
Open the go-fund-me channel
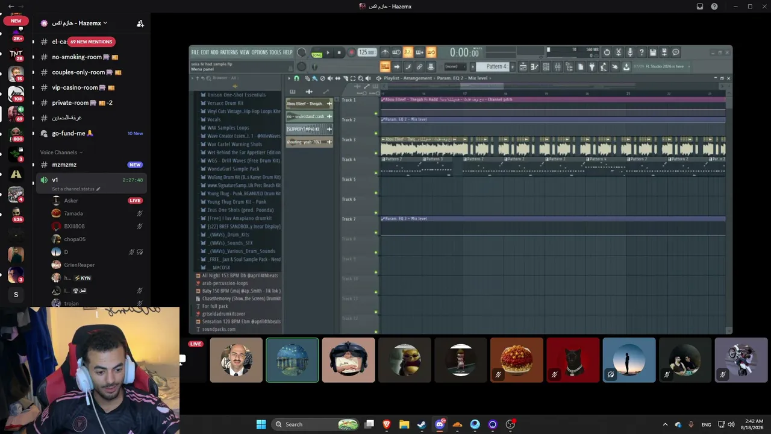click(x=92, y=133)
